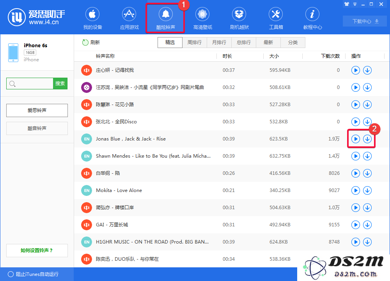The width and height of the screenshot is (390, 281).
Task: Click the 下载次数 download count header
Action: (330, 56)
